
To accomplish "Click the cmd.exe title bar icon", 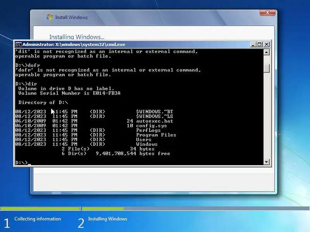I will click(x=18, y=44).
